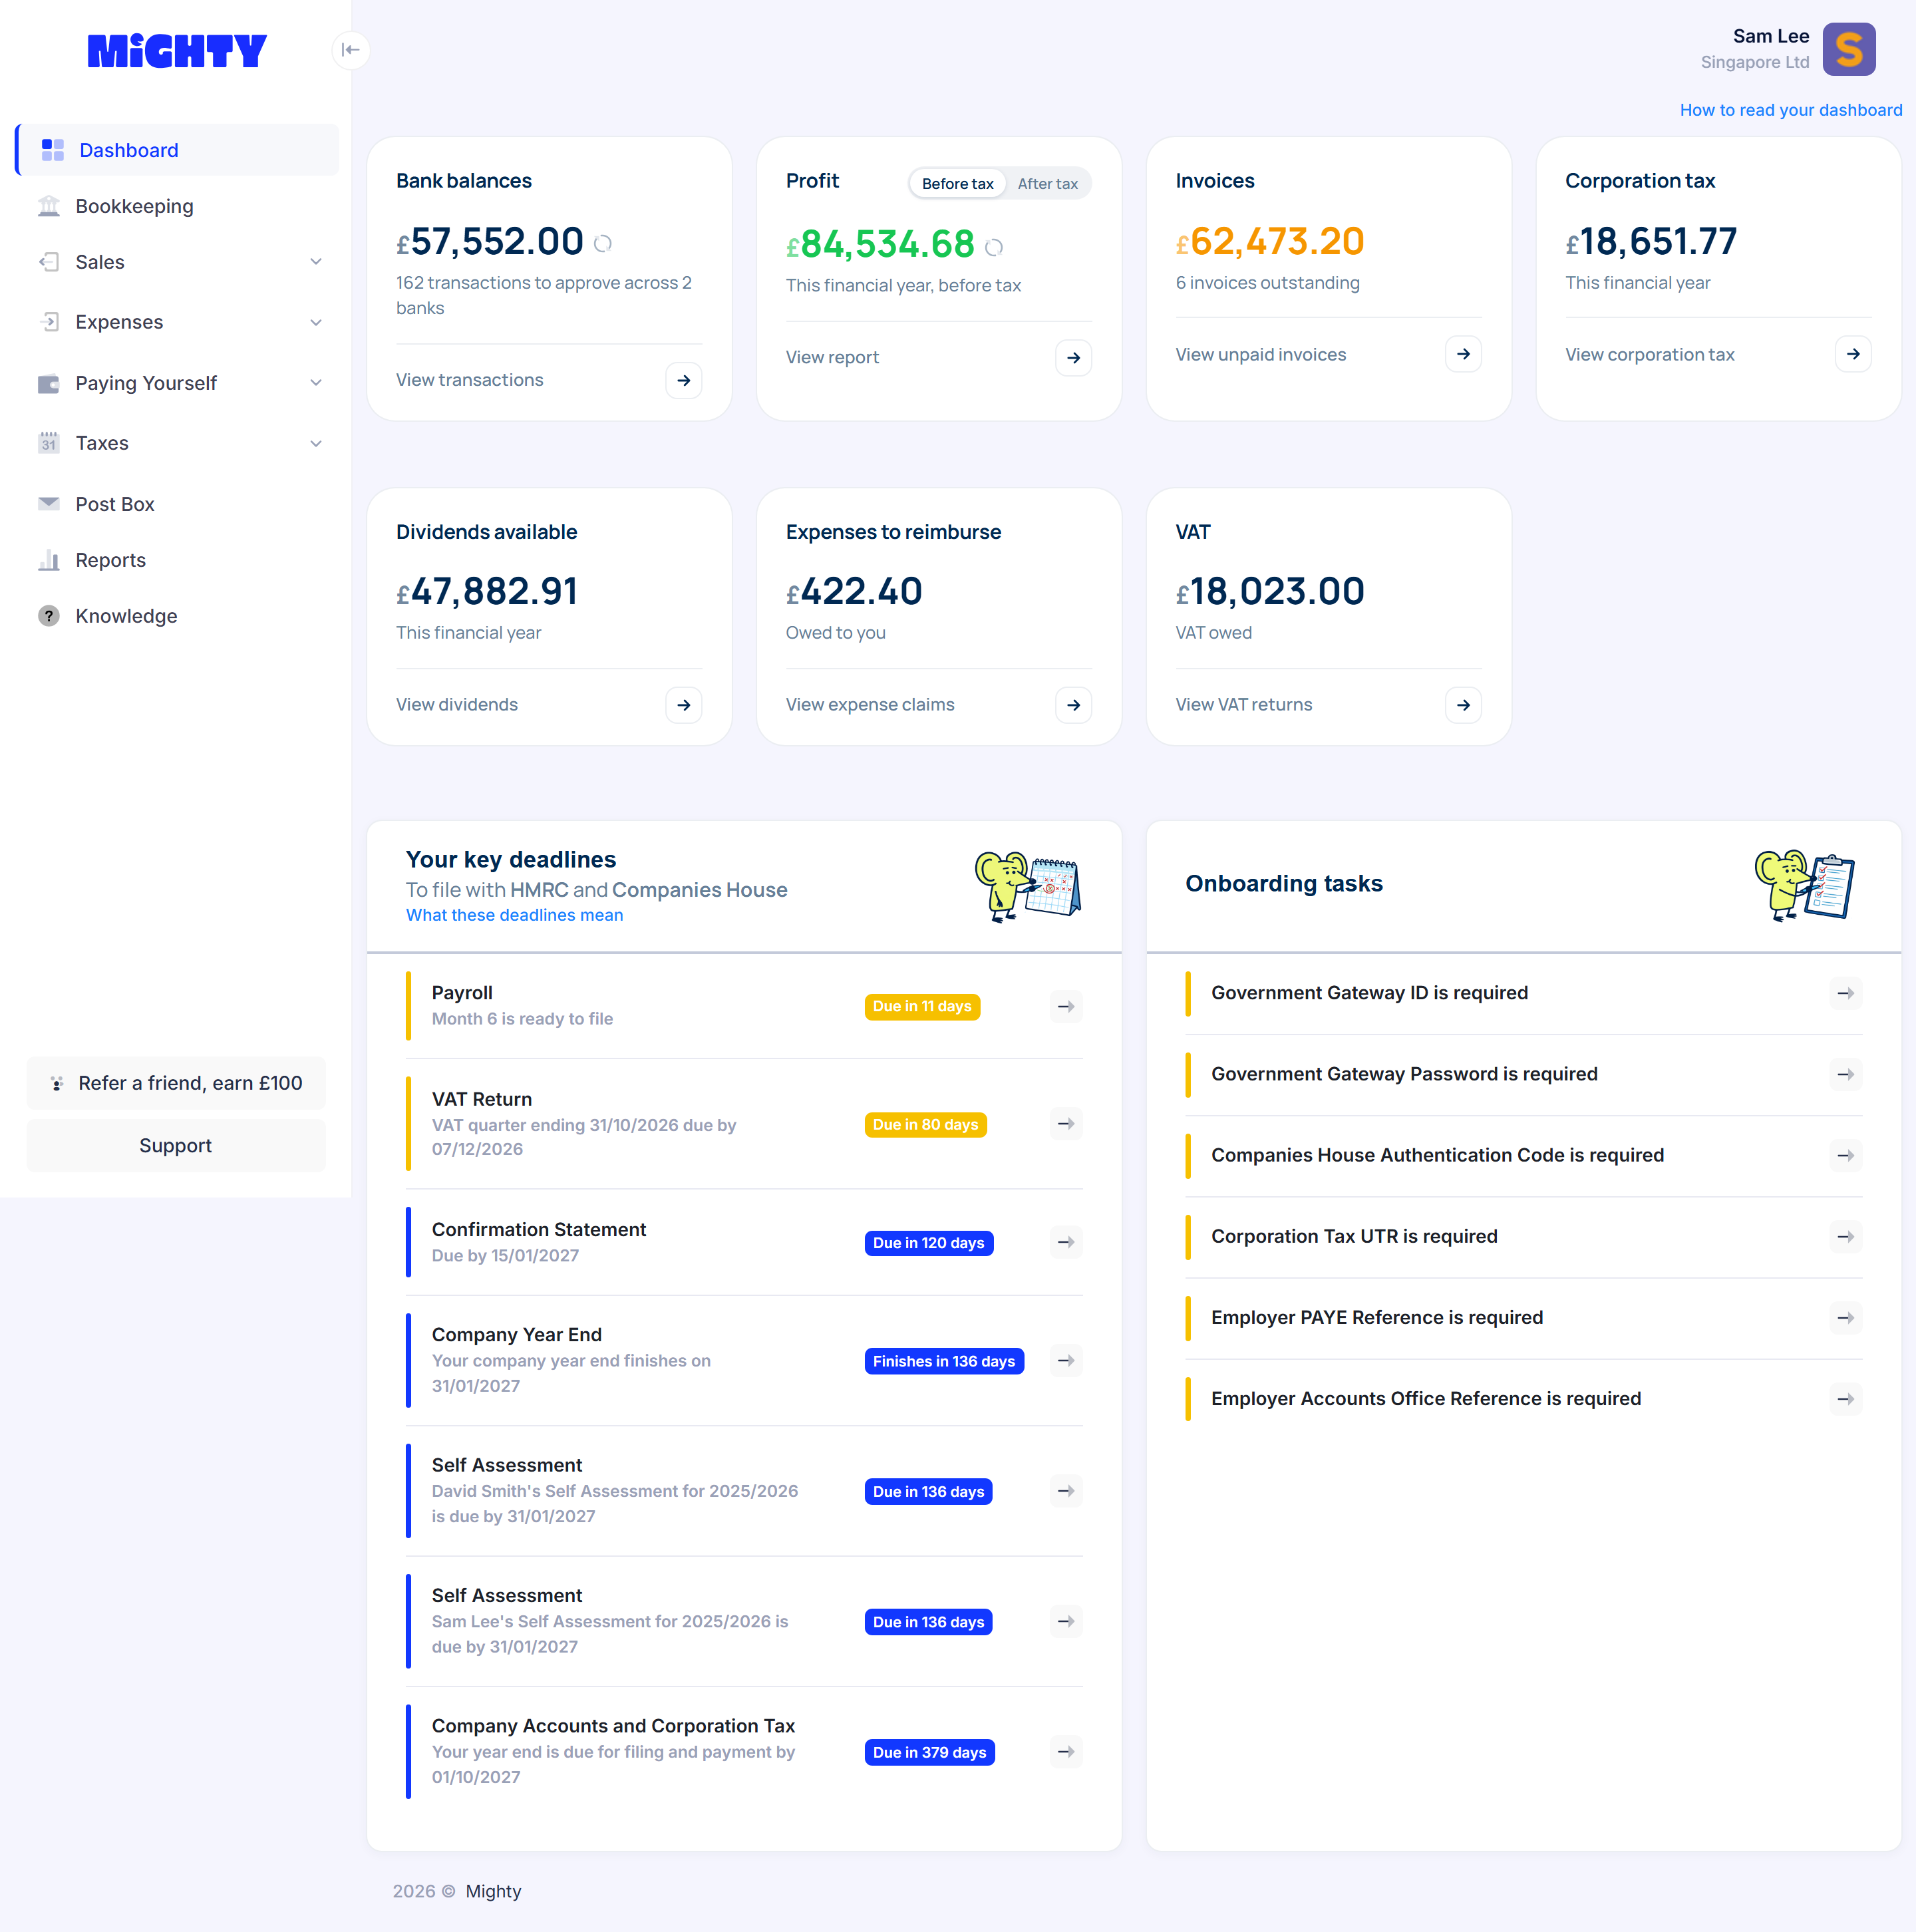Click the Due in 120 days badge
The image size is (1916, 1932).
[928, 1243]
